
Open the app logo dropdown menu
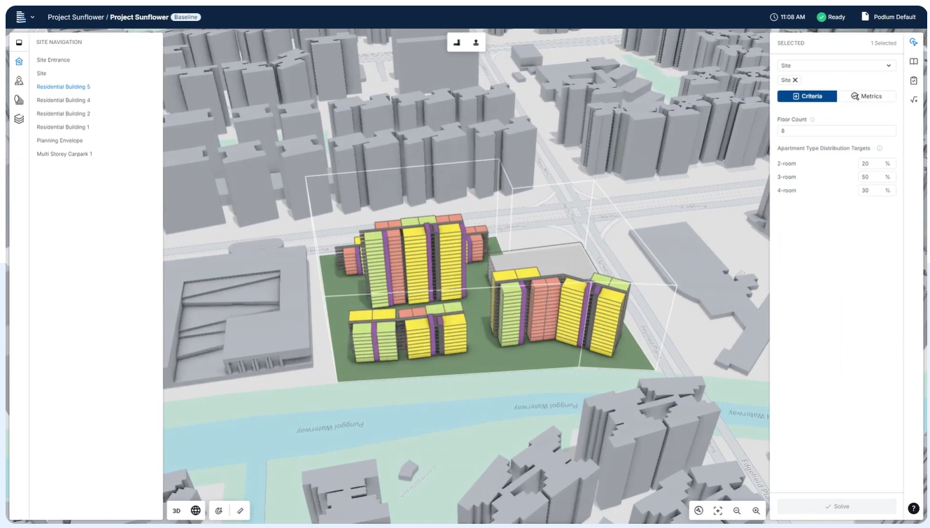[24, 17]
